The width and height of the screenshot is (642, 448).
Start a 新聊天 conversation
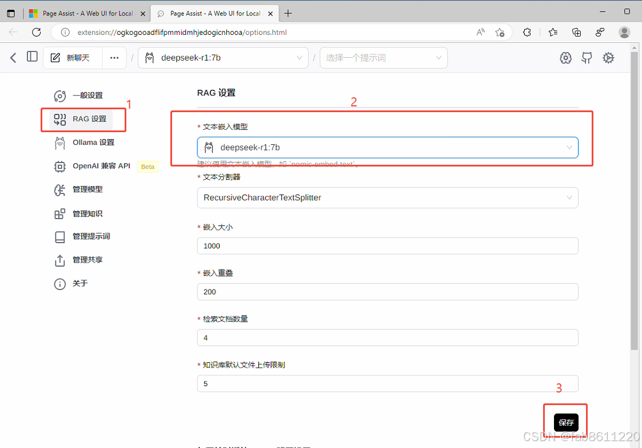pos(73,58)
